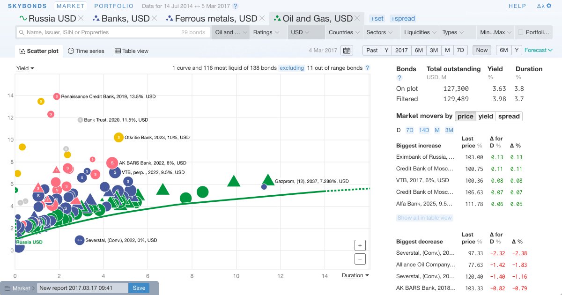Zoom out on the scatter plot
Image resolution: width=562 pixels, height=295 pixels.
[360, 259]
